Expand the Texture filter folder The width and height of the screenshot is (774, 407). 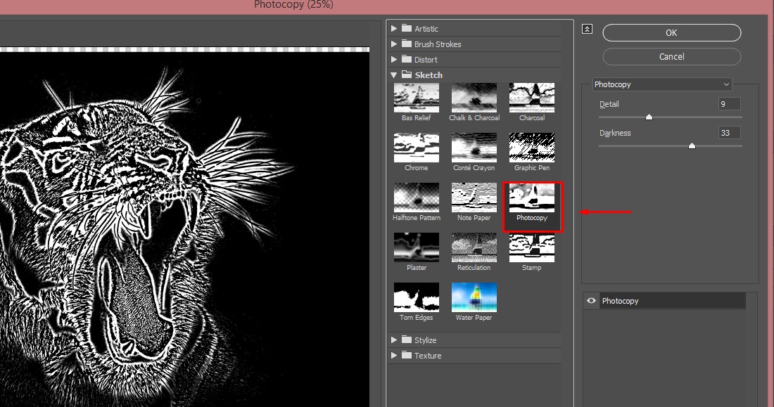click(394, 355)
